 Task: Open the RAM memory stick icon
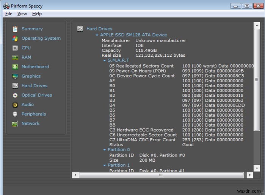tap(15, 57)
